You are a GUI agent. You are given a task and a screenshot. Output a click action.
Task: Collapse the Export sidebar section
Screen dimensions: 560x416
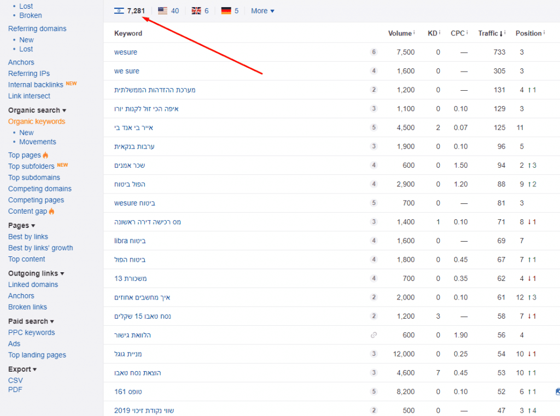22,369
